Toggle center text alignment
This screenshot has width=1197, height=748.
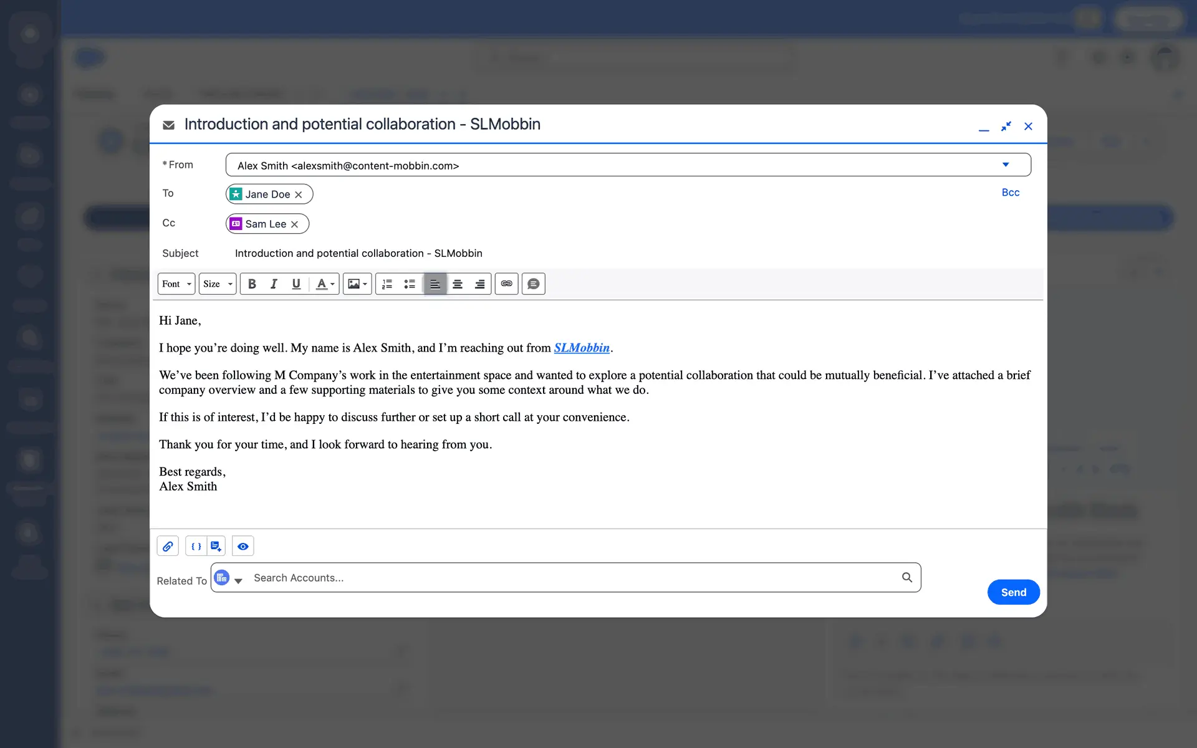pyautogui.click(x=457, y=284)
